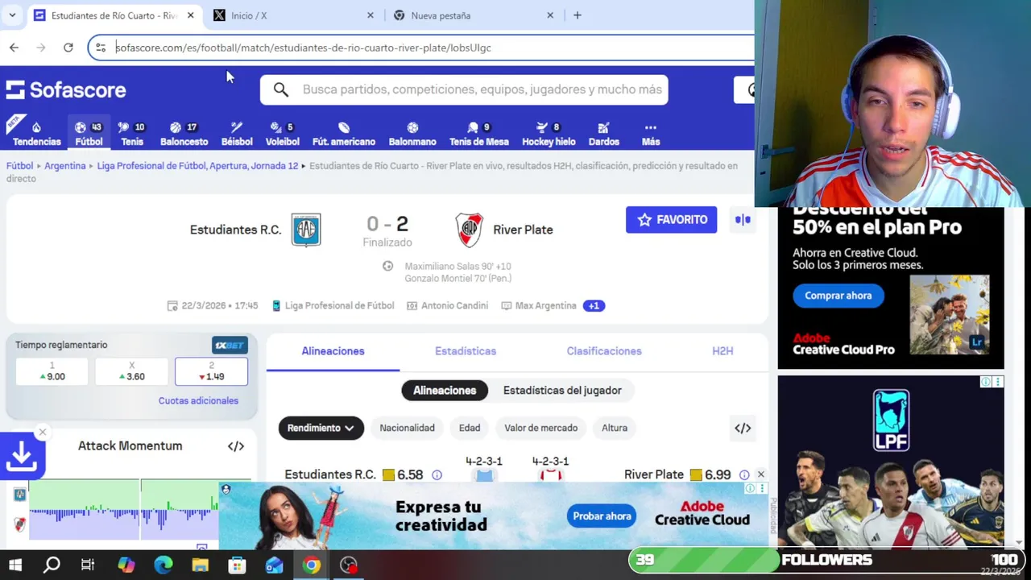The height and width of the screenshot is (580, 1031).
Task: Open Windows taskbar search
Action: click(52, 565)
